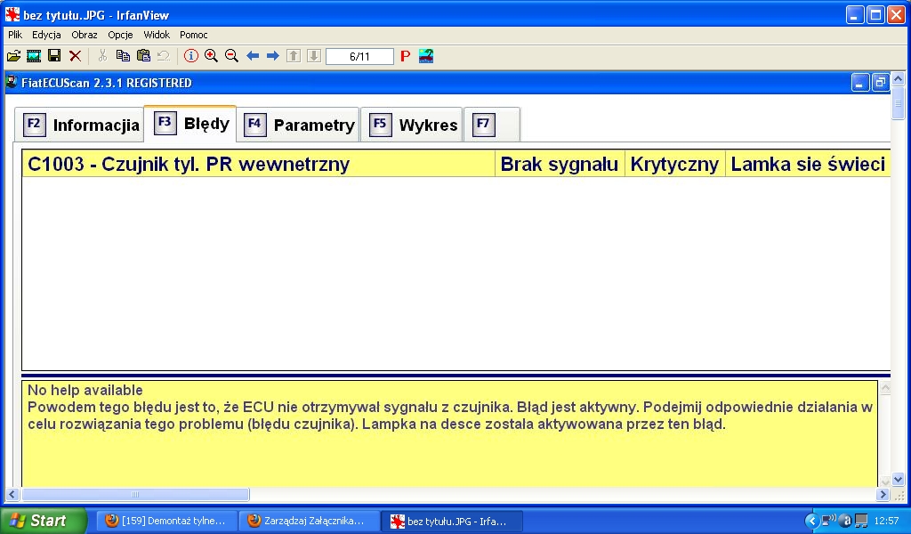Click the Cut scissors icon
Viewport: 911px width, 534px height.
103,56
